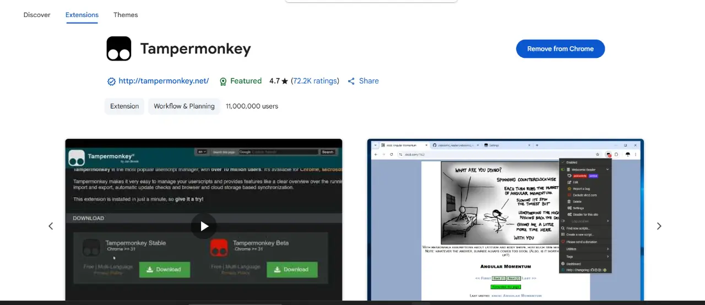Show the previous screenshot with left arrow
Screen dimensions: 705x305
pyautogui.click(x=51, y=226)
